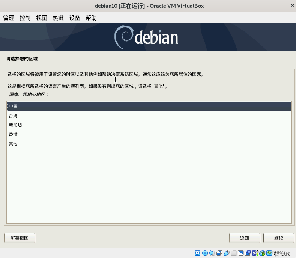Select 香港 in the region list
Screen dimensions: 296x258
(x=149, y=135)
